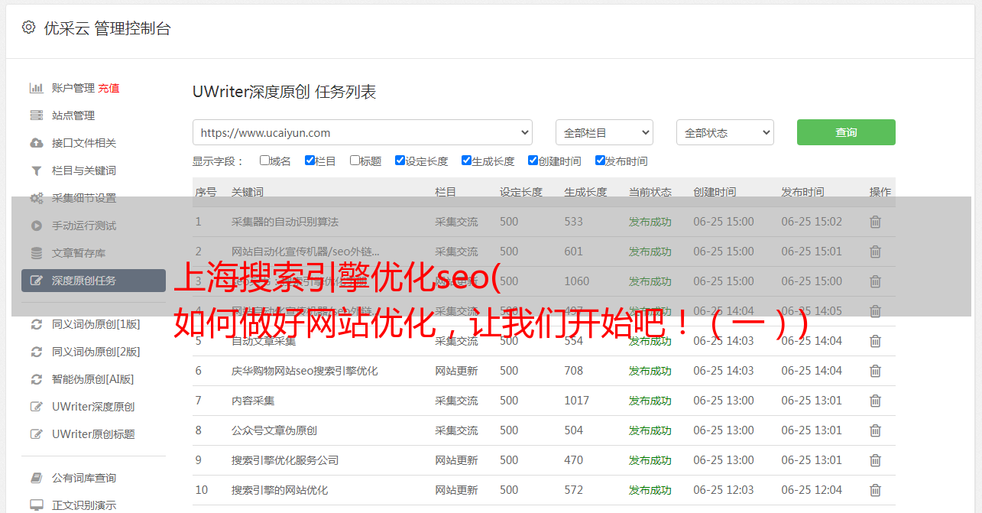Click keyword 搜索引擎的网站优化
Image resolution: width=982 pixels, height=513 pixels.
280,490
